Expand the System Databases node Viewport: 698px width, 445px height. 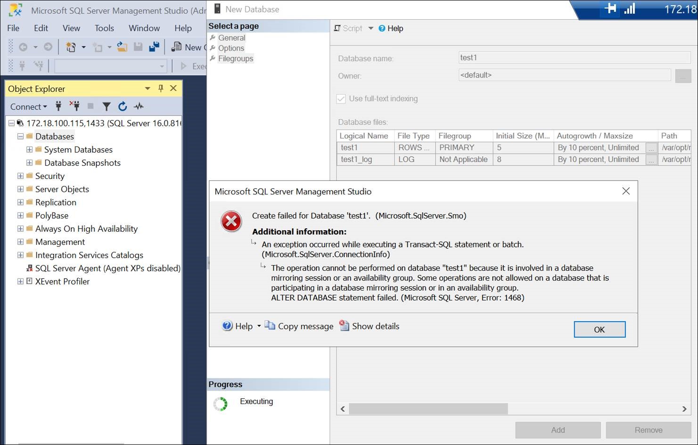29,149
